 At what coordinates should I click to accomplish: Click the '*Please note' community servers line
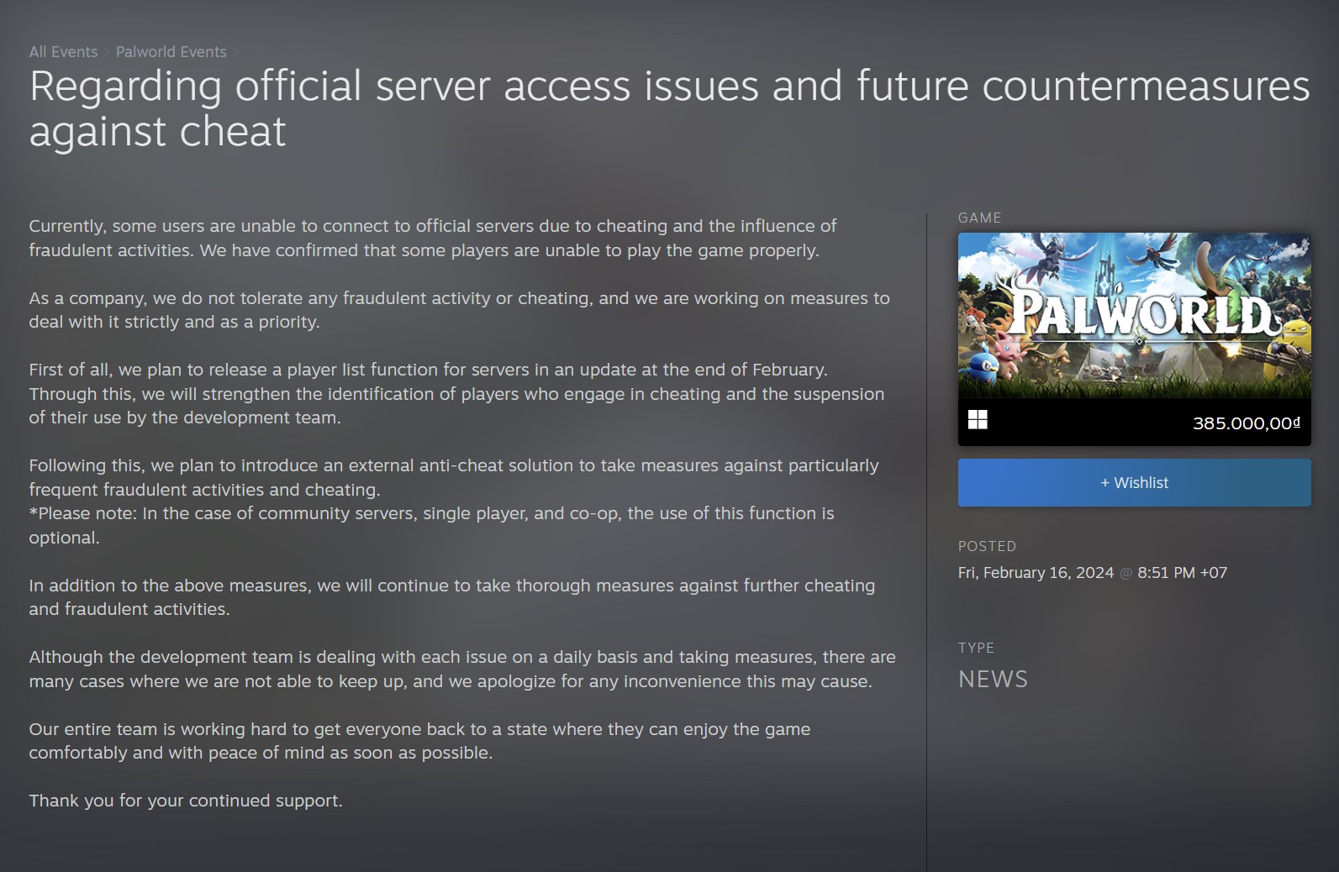[x=431, y=525]
